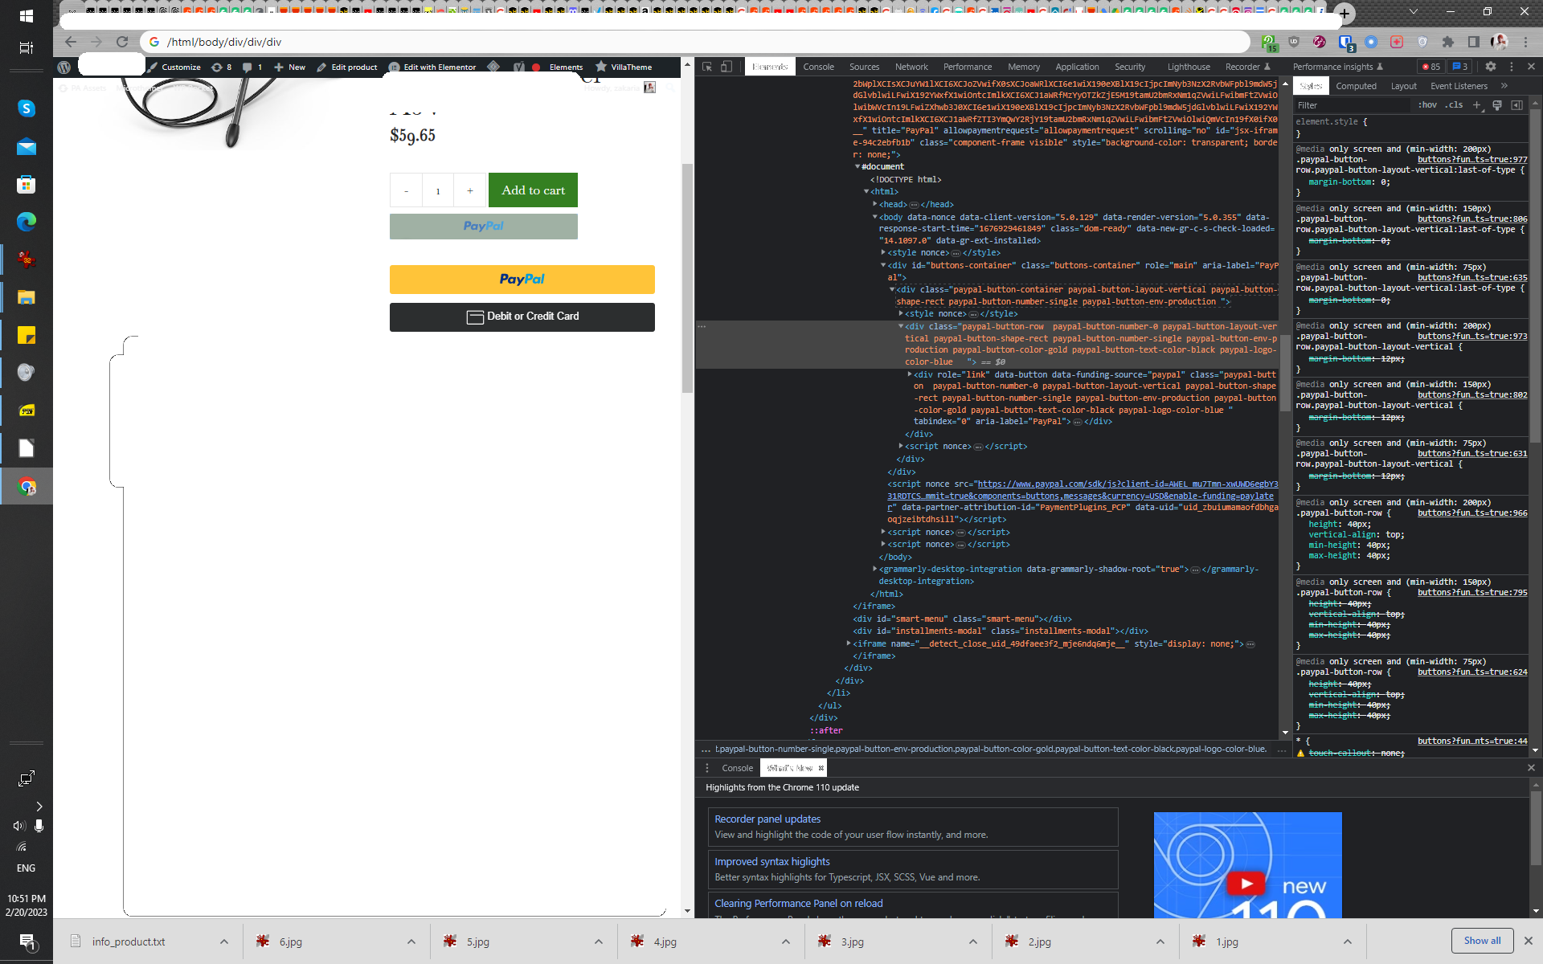Open Skype from the Windows taskbar
The height and width of the screenshot is (964, 1543).
(27, 108)
